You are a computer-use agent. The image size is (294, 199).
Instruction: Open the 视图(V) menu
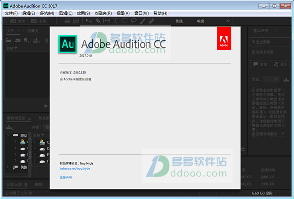pos(123,13)
